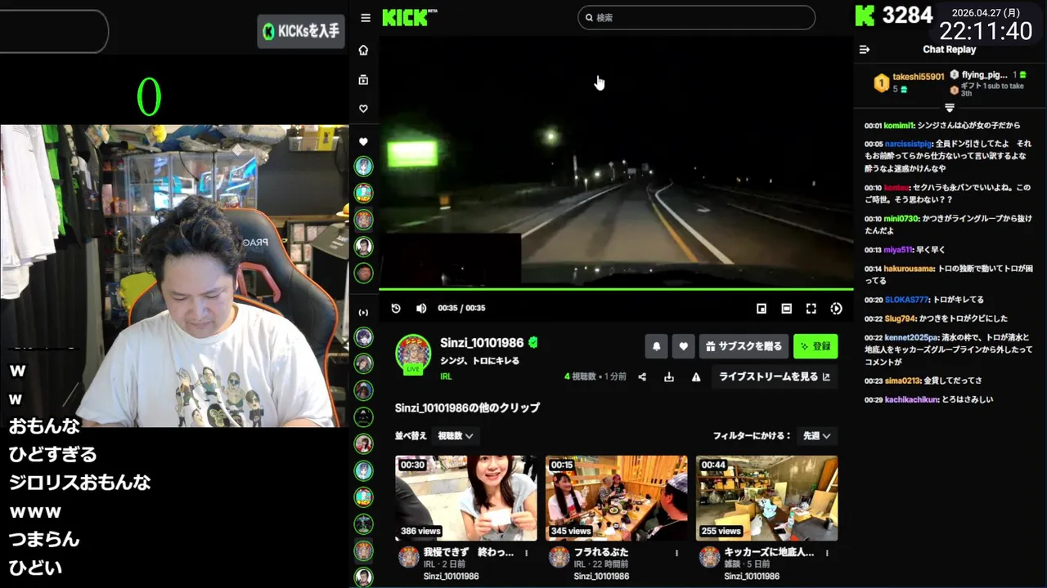Report the clip via warning icon
The width and height of the screenshot is (1047, 588).
click(x=696, y=376)
